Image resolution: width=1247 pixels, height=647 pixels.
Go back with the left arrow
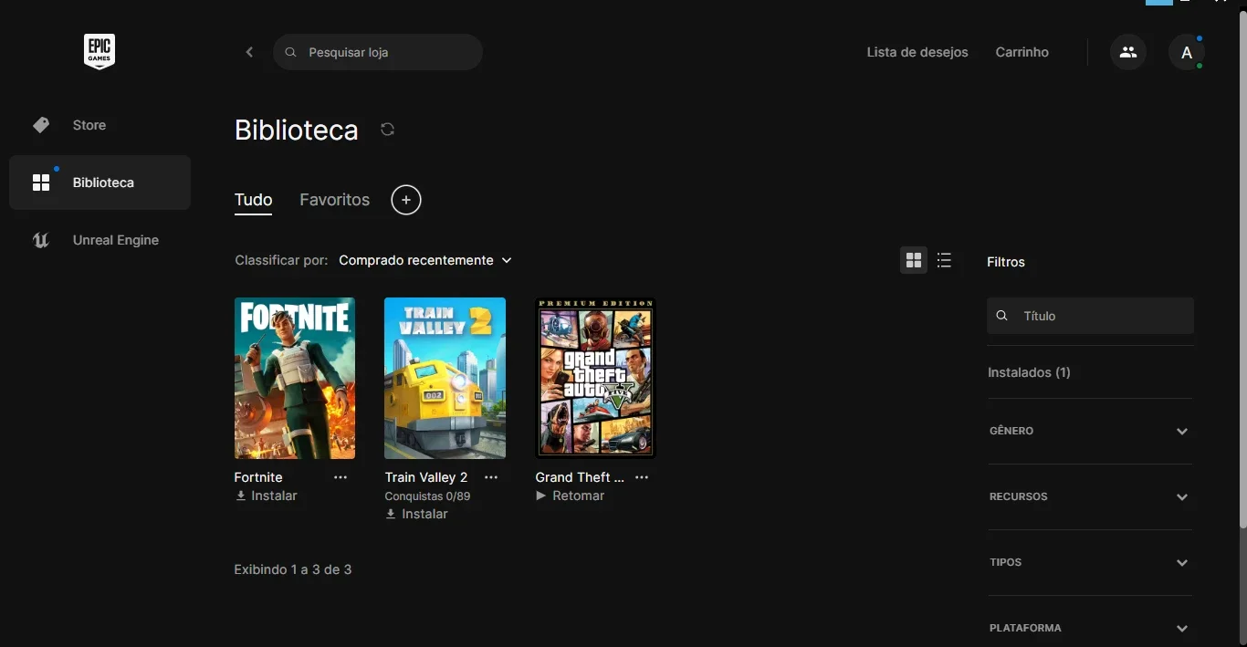pos(249,52)
